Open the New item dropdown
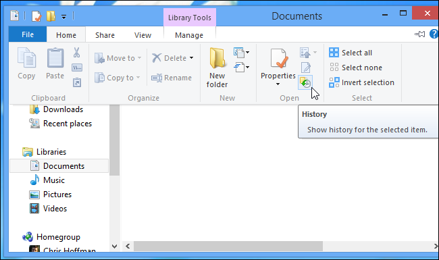This screenshot has width=439, height=260. click(241, 52)
